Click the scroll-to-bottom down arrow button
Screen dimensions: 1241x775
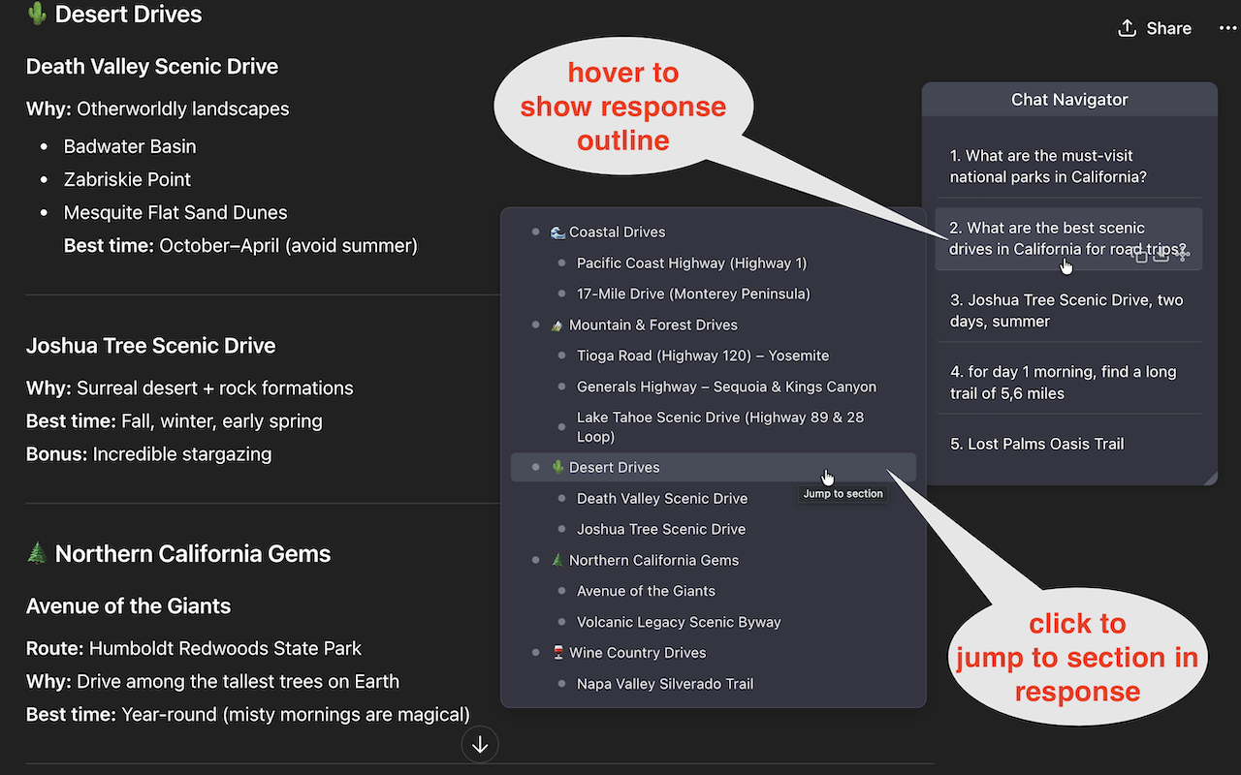point(480,744)
